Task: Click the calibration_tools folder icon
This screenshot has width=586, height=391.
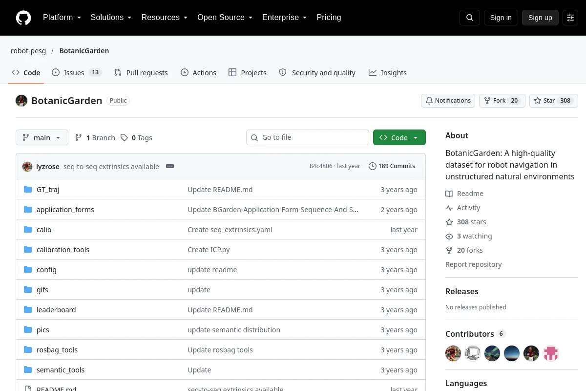Action: click(x=28, y=250)
